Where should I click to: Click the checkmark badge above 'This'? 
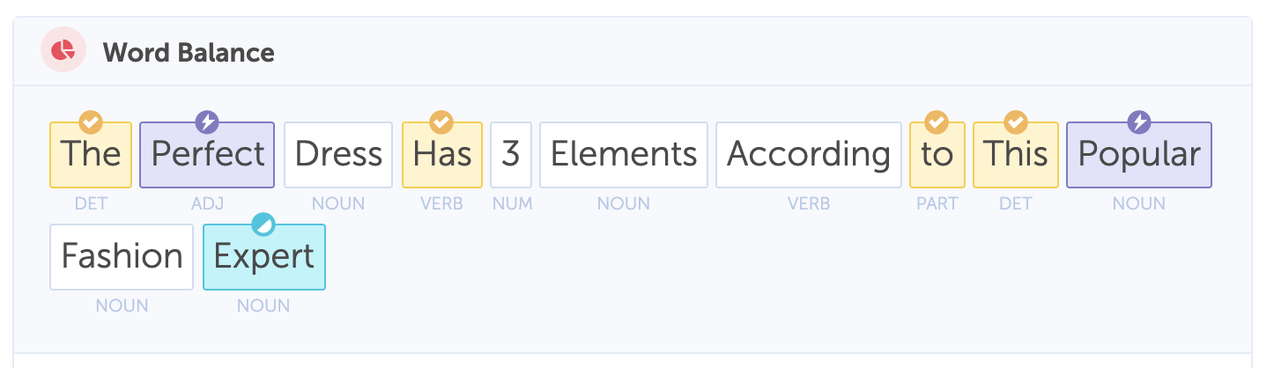[1016, 121]
